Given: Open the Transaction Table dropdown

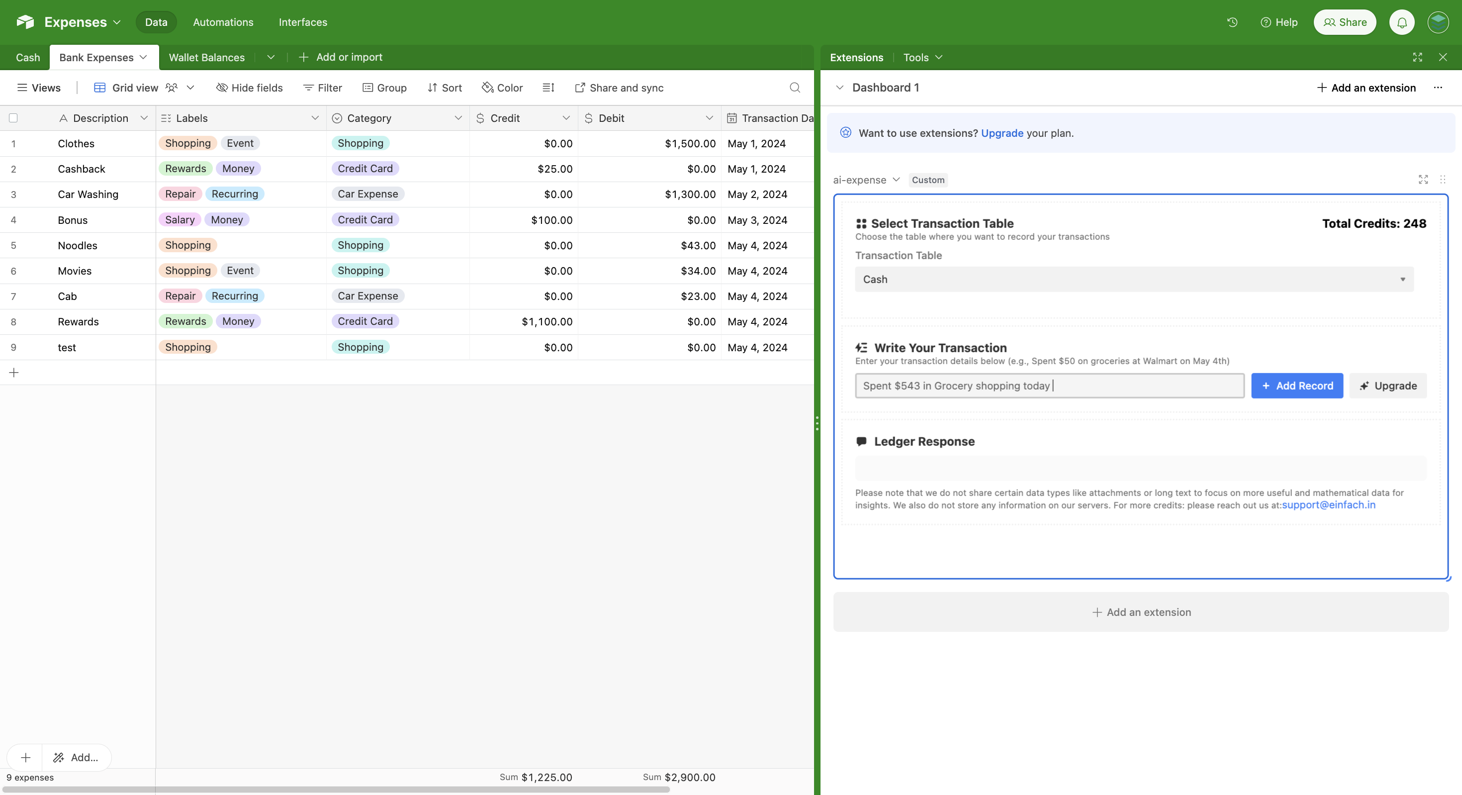Looking at the screenshot, I should 1133,280.
